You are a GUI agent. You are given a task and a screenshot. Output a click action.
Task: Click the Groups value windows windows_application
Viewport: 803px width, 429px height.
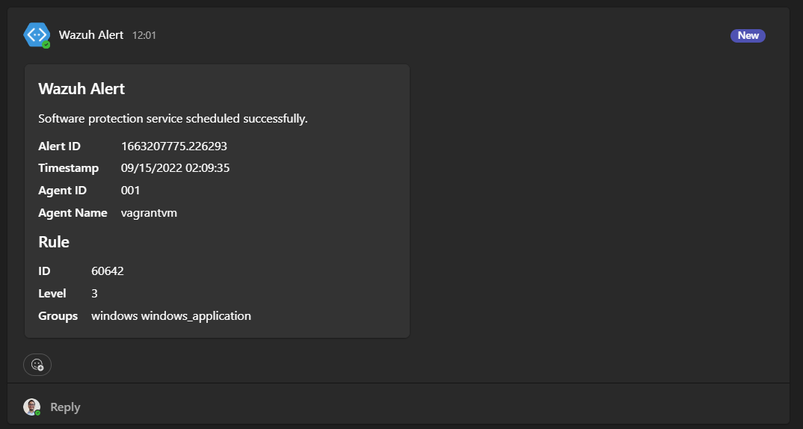click(171, 316)
